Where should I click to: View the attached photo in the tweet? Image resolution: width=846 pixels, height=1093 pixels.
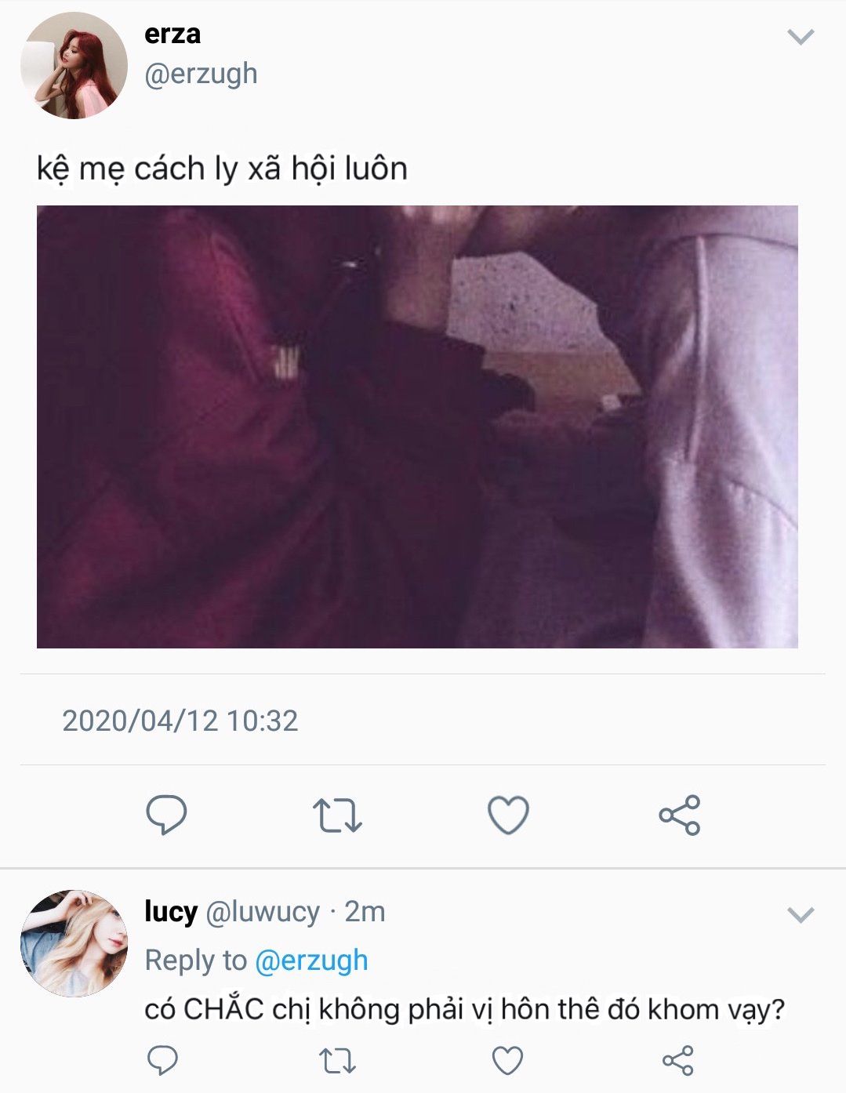coord(417,427)
